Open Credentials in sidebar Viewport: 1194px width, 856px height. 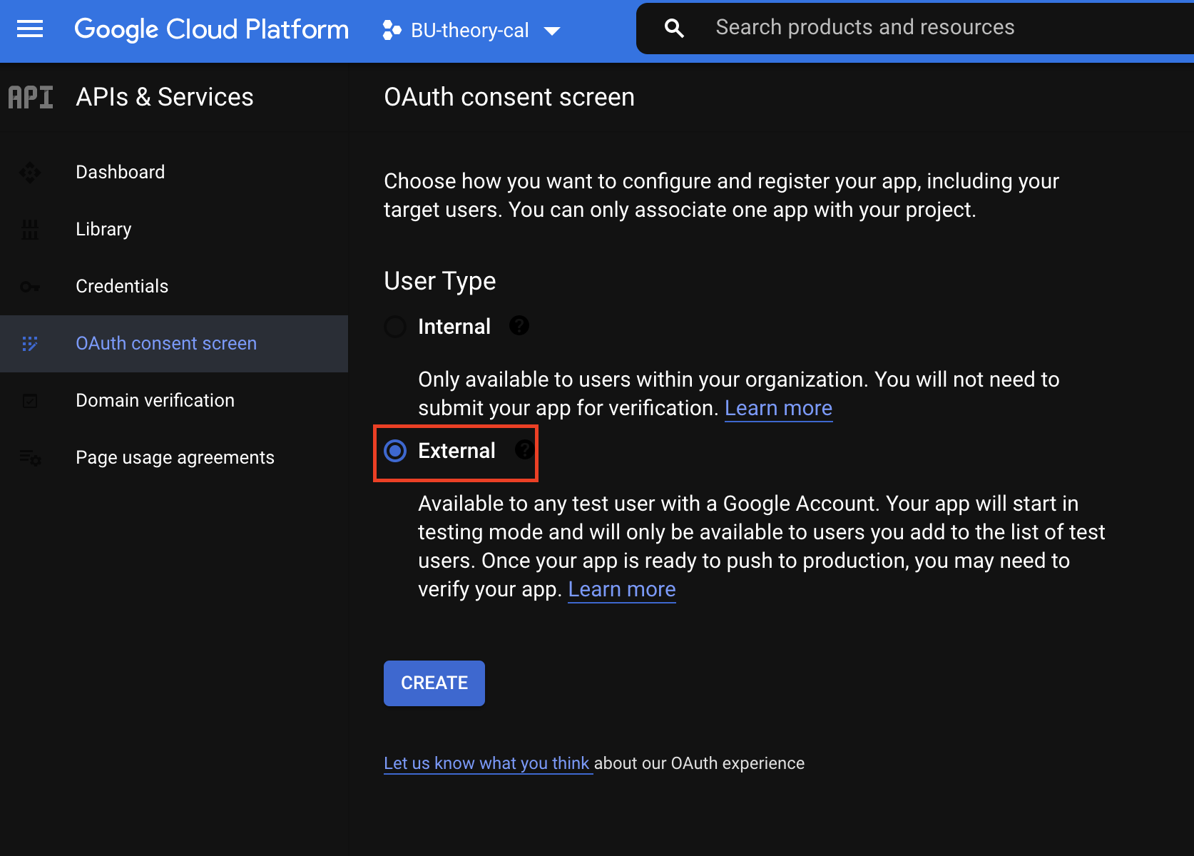click(174, 286)
